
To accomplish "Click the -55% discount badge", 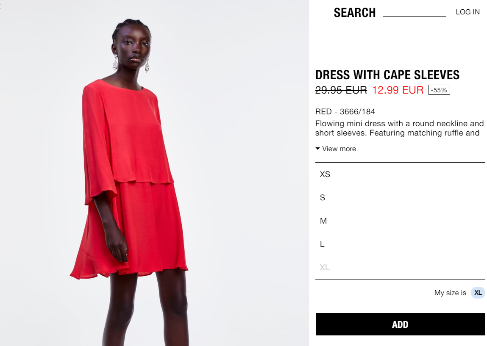I will pos(439,90).
